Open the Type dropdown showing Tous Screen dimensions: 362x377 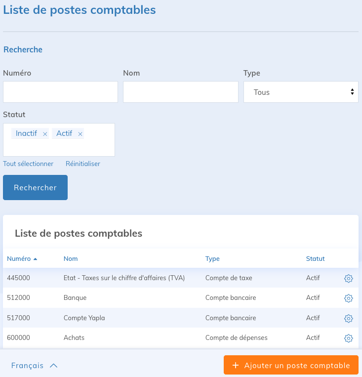tap(300, 92)
